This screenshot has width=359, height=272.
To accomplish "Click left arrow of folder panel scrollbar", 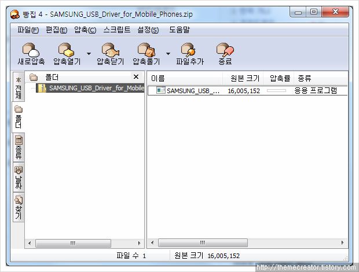I will (x=30, y=243).
